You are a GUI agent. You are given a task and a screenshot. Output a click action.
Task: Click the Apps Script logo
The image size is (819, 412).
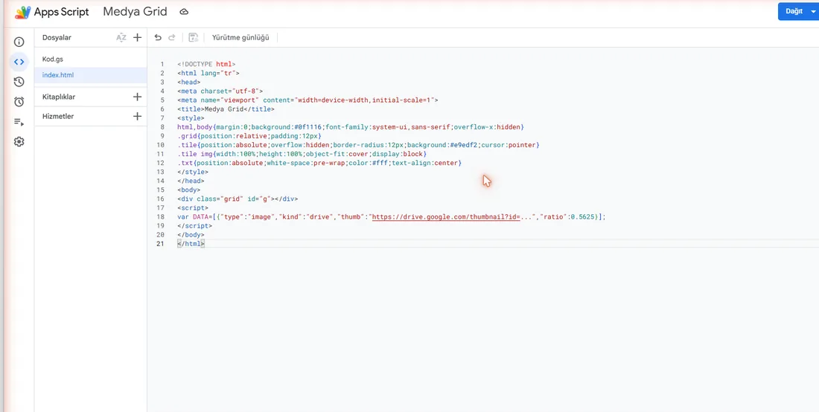[22, 13]
